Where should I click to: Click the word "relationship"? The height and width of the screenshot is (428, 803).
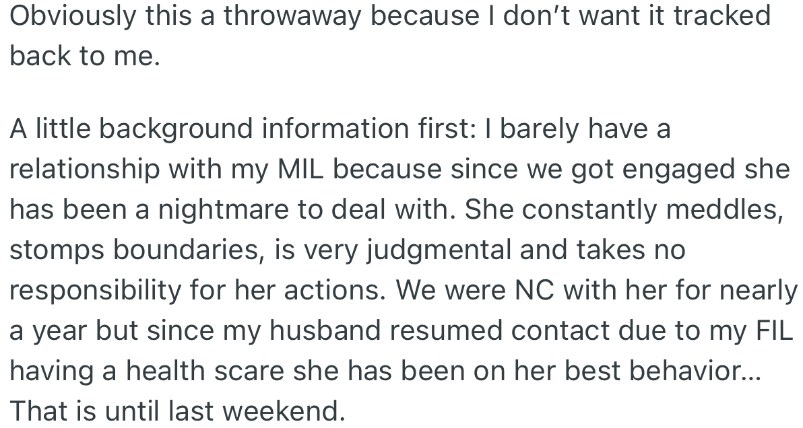coord(84,169)
